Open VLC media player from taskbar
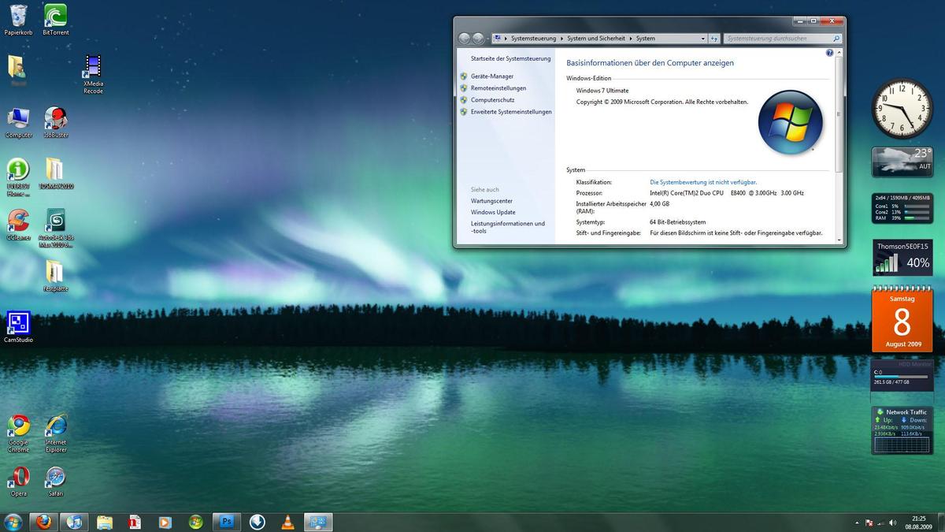Image resolution: width=945 pixels, height=532 pixels. coord(288,522)
